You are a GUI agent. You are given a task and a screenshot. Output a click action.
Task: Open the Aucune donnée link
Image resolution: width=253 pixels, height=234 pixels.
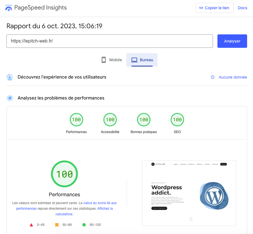point(233,77)
